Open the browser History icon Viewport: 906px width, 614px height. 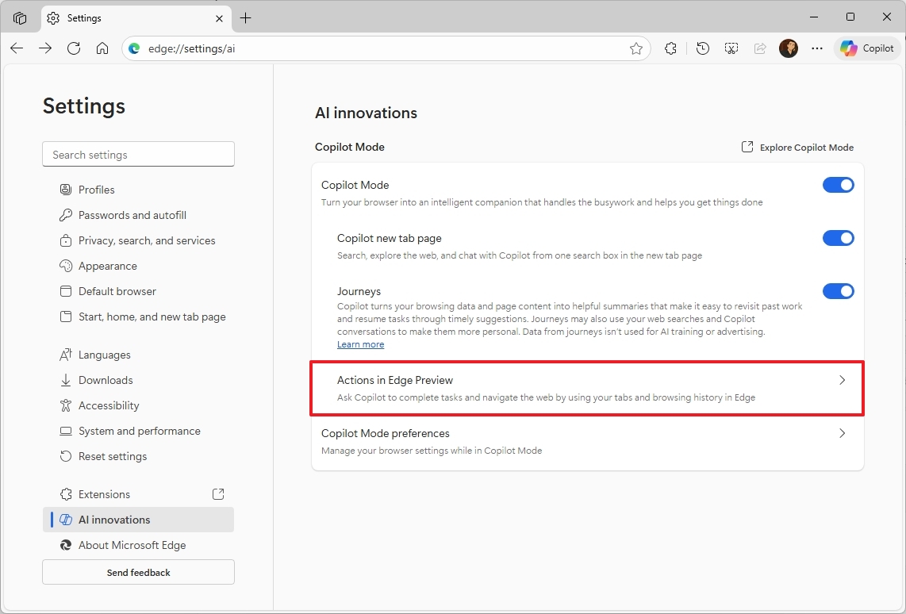coord(702,48)
